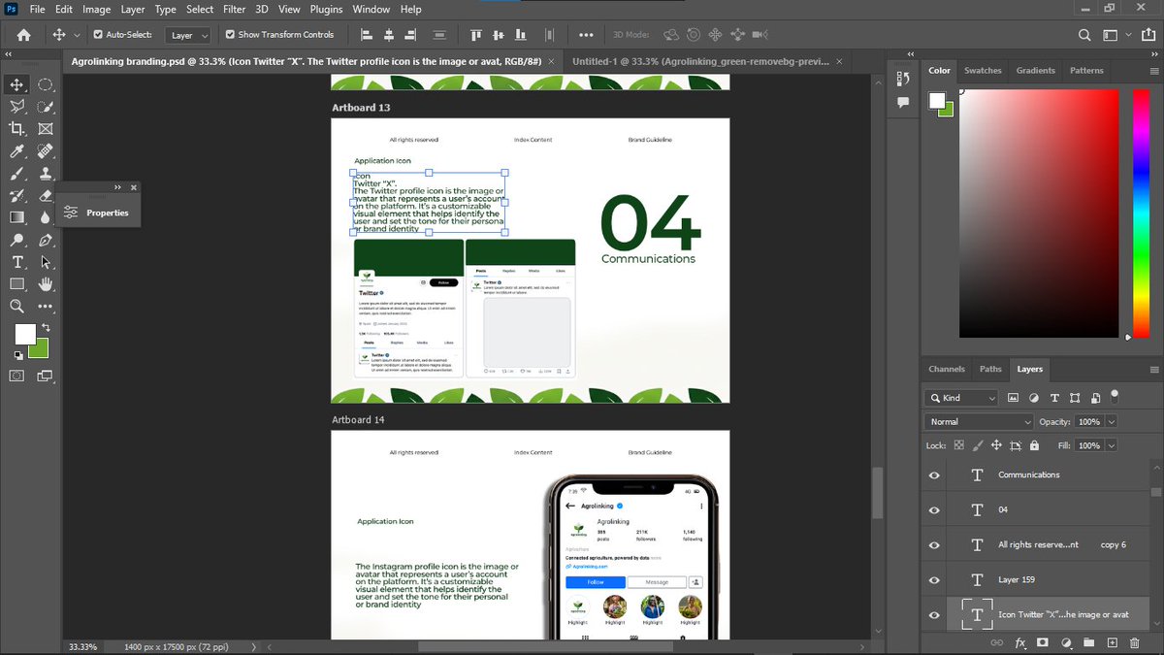Image resolution: width=1164 pixels, height=655 pixels.
Task: Select the Clone Stamp tool
Action: coord(45,174)
